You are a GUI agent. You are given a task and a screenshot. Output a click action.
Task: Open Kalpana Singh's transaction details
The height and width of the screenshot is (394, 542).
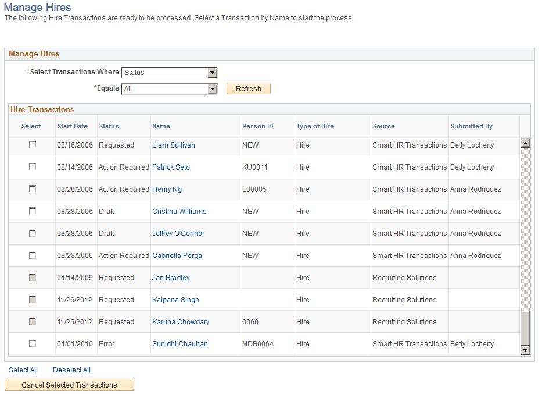175,299
